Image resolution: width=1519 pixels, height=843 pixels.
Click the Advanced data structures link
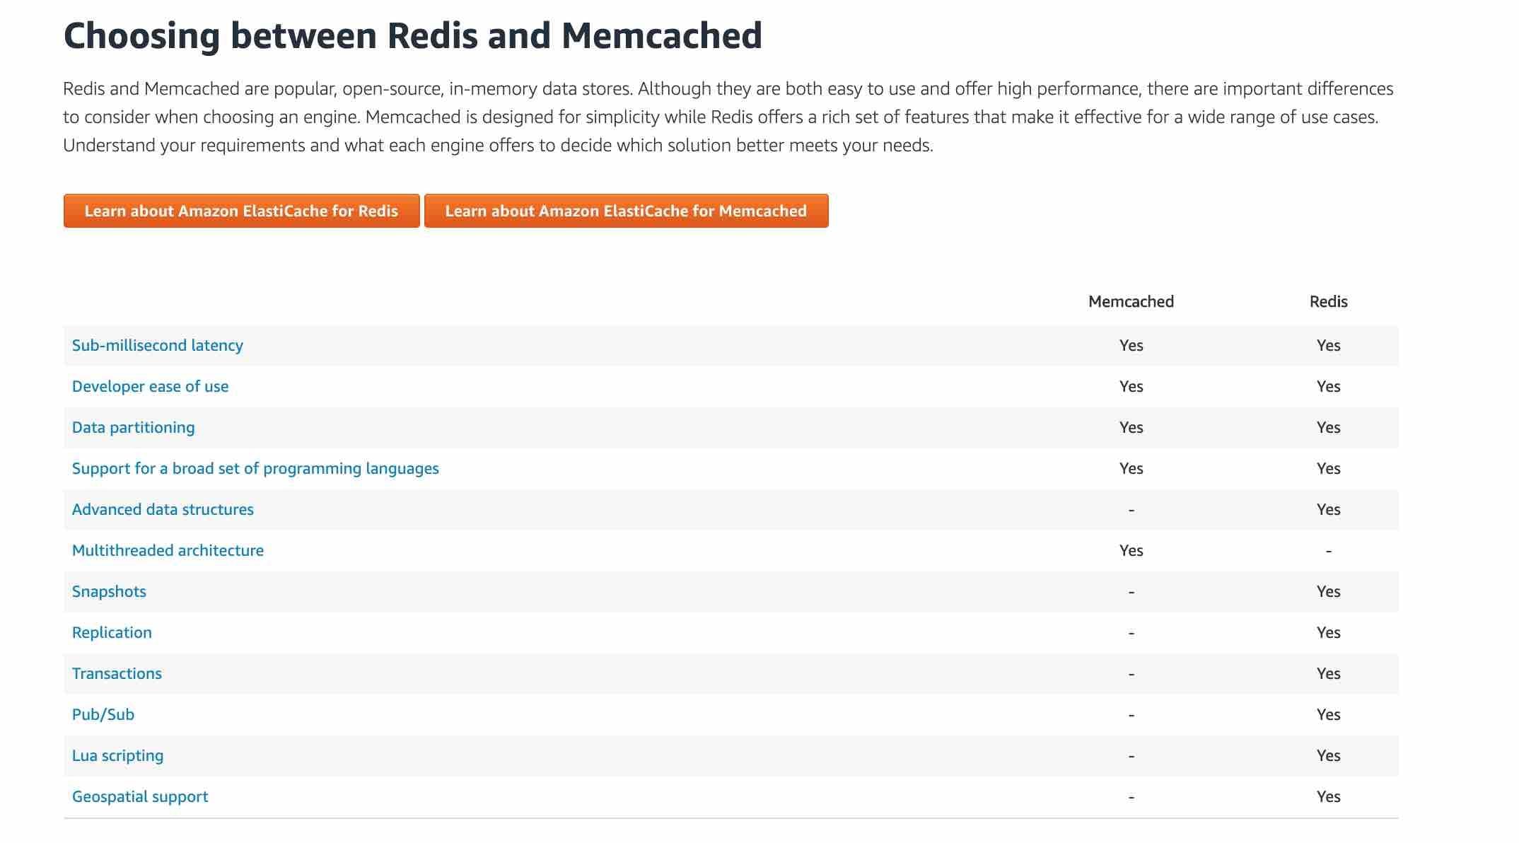point(163,509)
